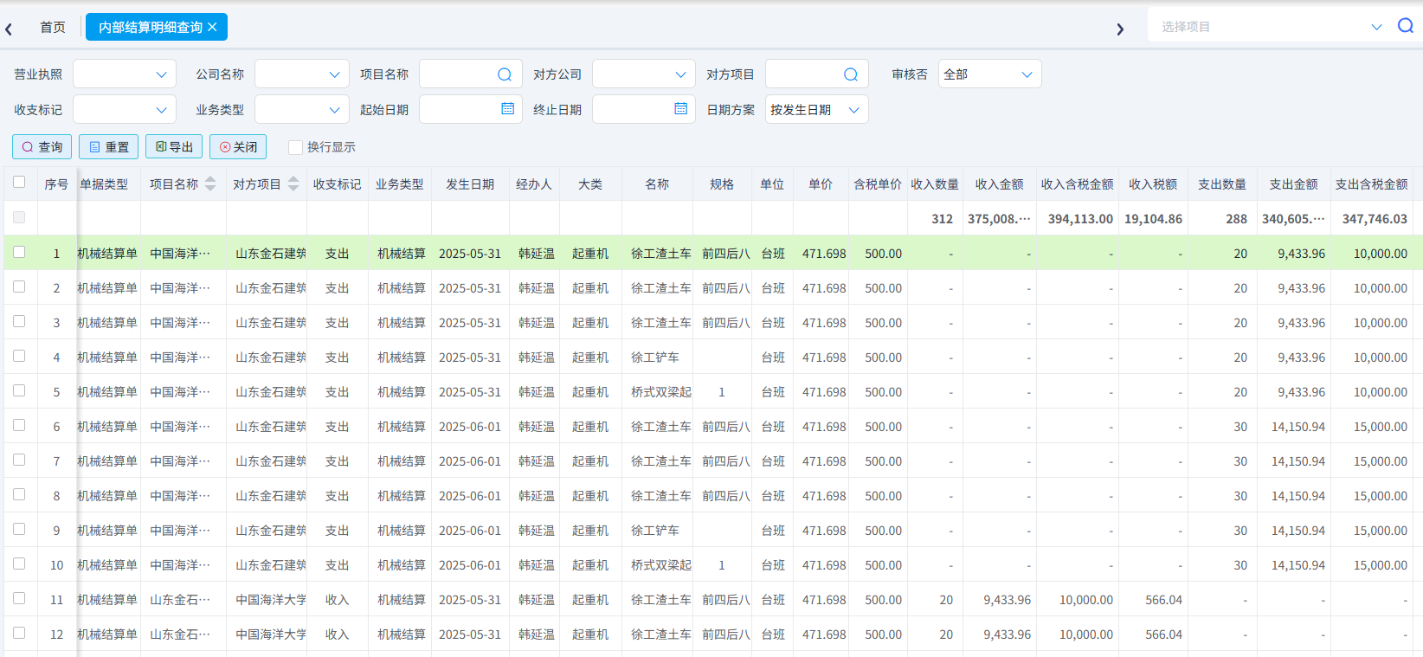
Task: Open calendar icon for 起始日期
Action: [508, 109]
